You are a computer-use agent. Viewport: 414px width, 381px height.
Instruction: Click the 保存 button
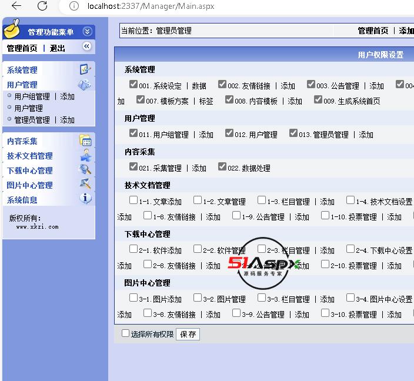(188, 335)
